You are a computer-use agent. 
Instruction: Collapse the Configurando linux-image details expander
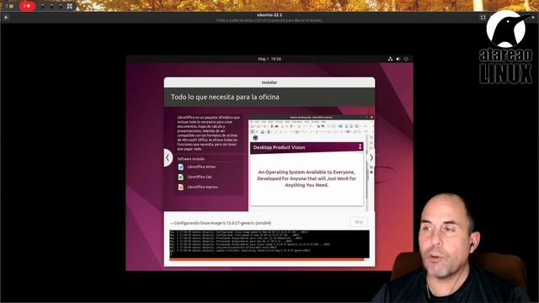pyautogui.click(x=172, y=223)
